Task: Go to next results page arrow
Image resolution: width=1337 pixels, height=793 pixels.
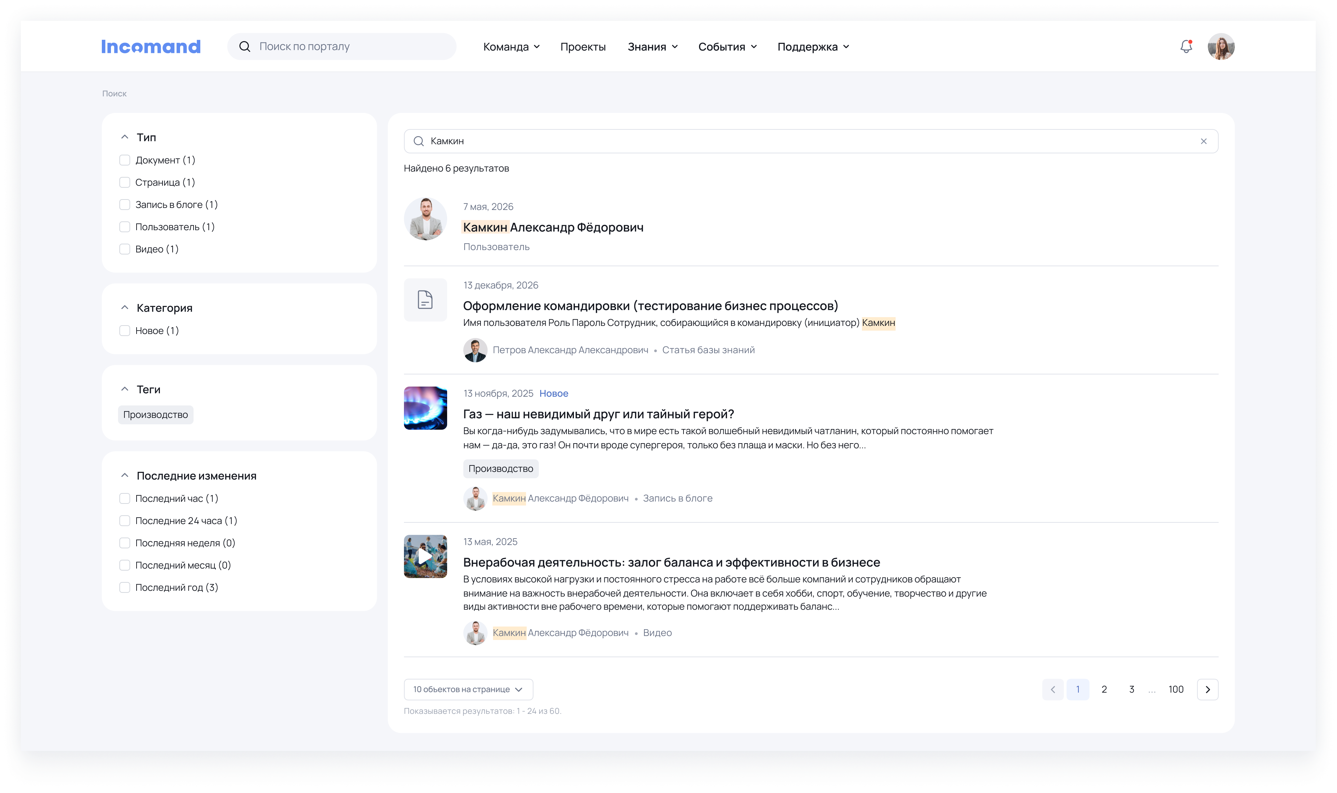Action: click(x=1207, y=689)
